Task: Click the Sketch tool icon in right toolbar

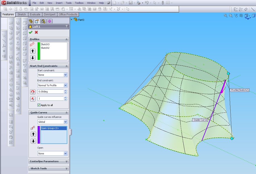Action: (236, 9)
